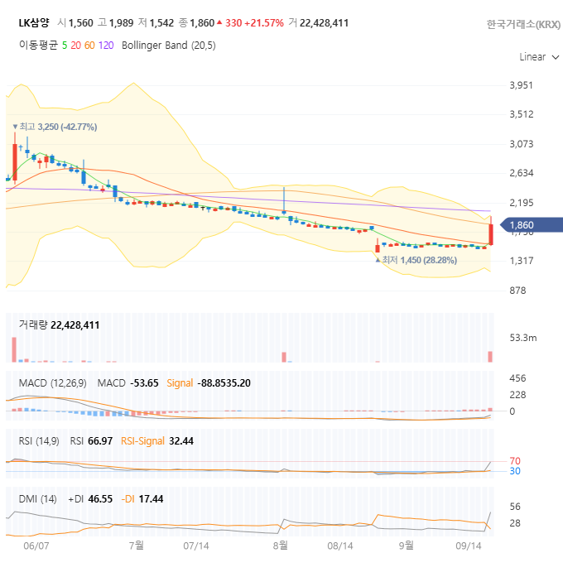The width and height of the screenshot is (563, 577).
Task: Click the red up-triangle change indicator
Action: [219, 22]
